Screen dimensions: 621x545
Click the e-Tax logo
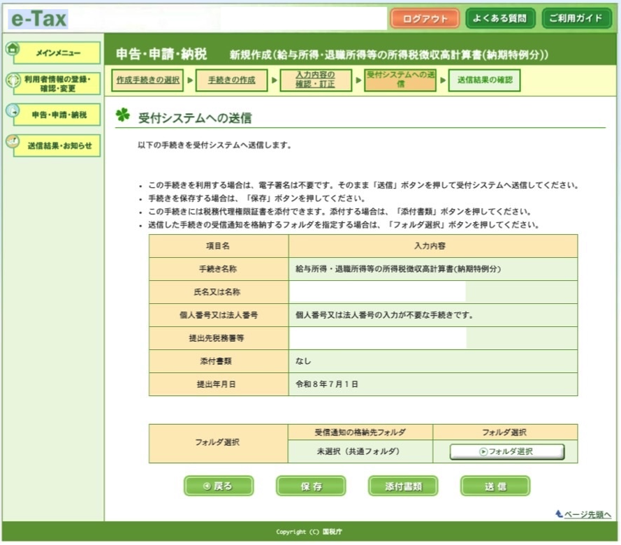[38, 19]
